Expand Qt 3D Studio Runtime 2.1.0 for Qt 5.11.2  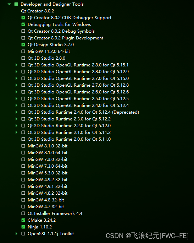click(16, 133)
